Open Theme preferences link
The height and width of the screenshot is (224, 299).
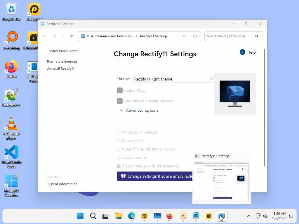[x=62, y=62]
